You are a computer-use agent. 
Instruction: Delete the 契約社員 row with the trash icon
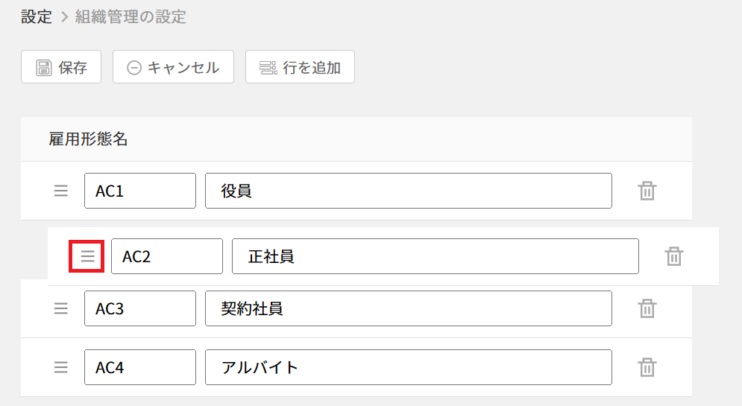(x=647, y=308)
